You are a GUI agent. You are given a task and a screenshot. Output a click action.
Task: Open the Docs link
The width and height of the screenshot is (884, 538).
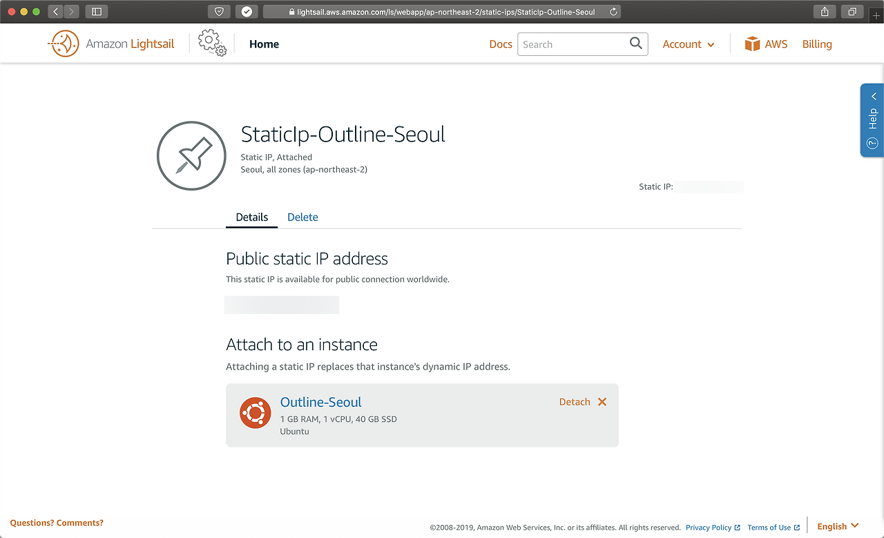point(501,44)
